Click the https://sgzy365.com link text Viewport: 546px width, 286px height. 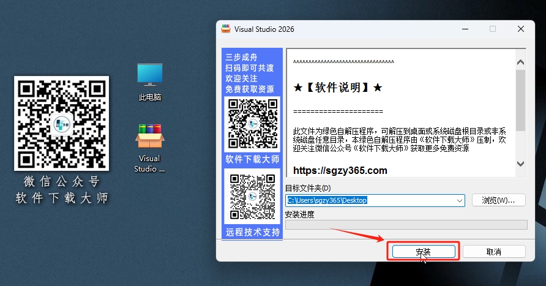pos(340,170)
